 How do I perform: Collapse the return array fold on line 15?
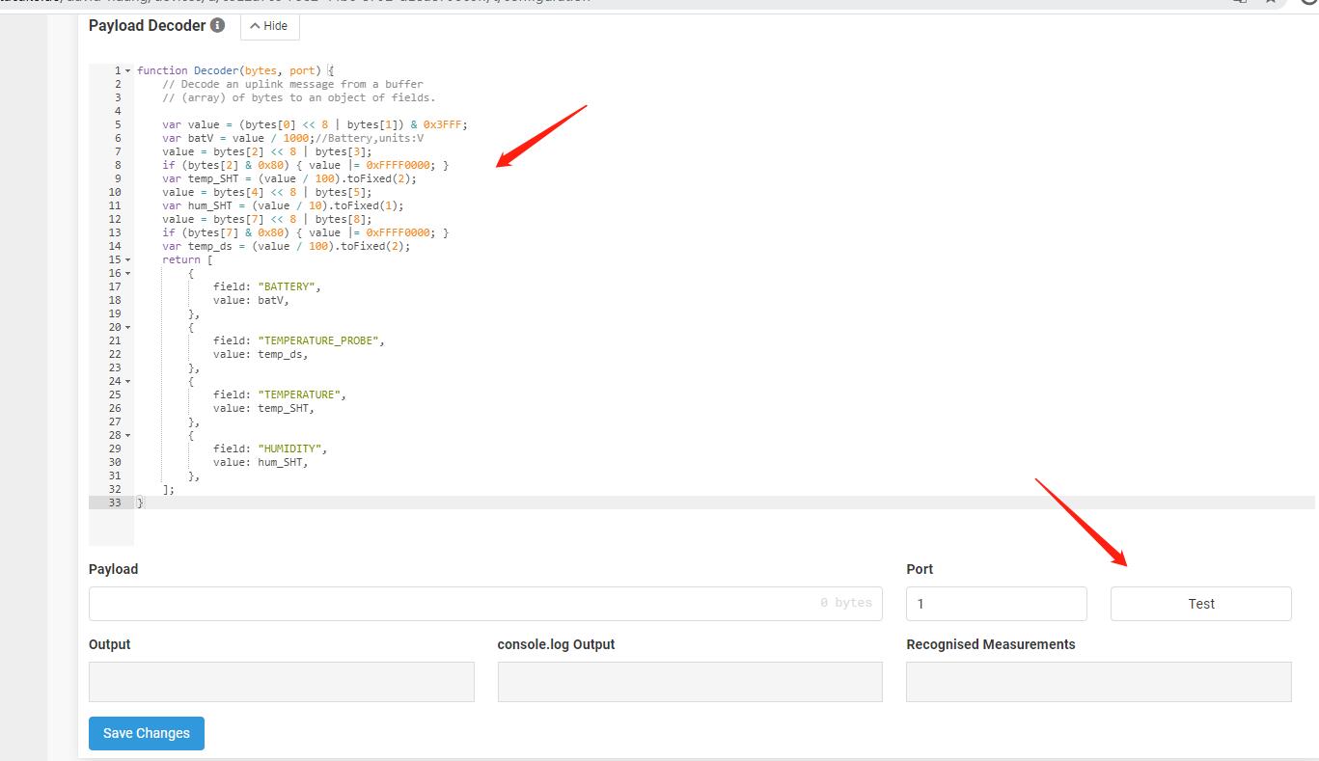point(127,259)
